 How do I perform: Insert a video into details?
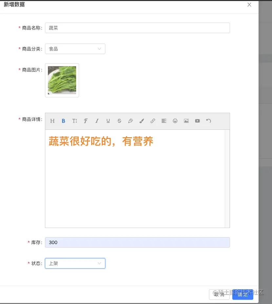point(198,121)
